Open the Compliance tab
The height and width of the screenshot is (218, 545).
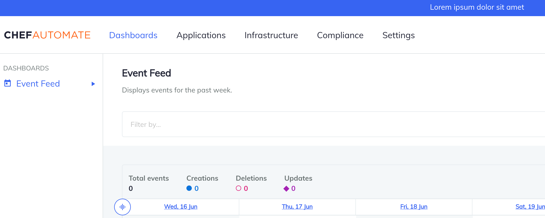click(x=340, y=35)
